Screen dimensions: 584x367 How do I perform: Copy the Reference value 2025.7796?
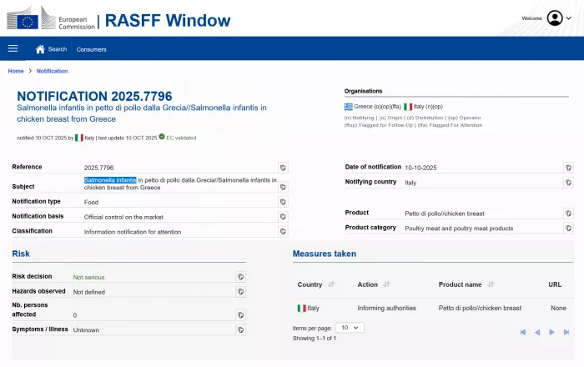tap(282, 168)
